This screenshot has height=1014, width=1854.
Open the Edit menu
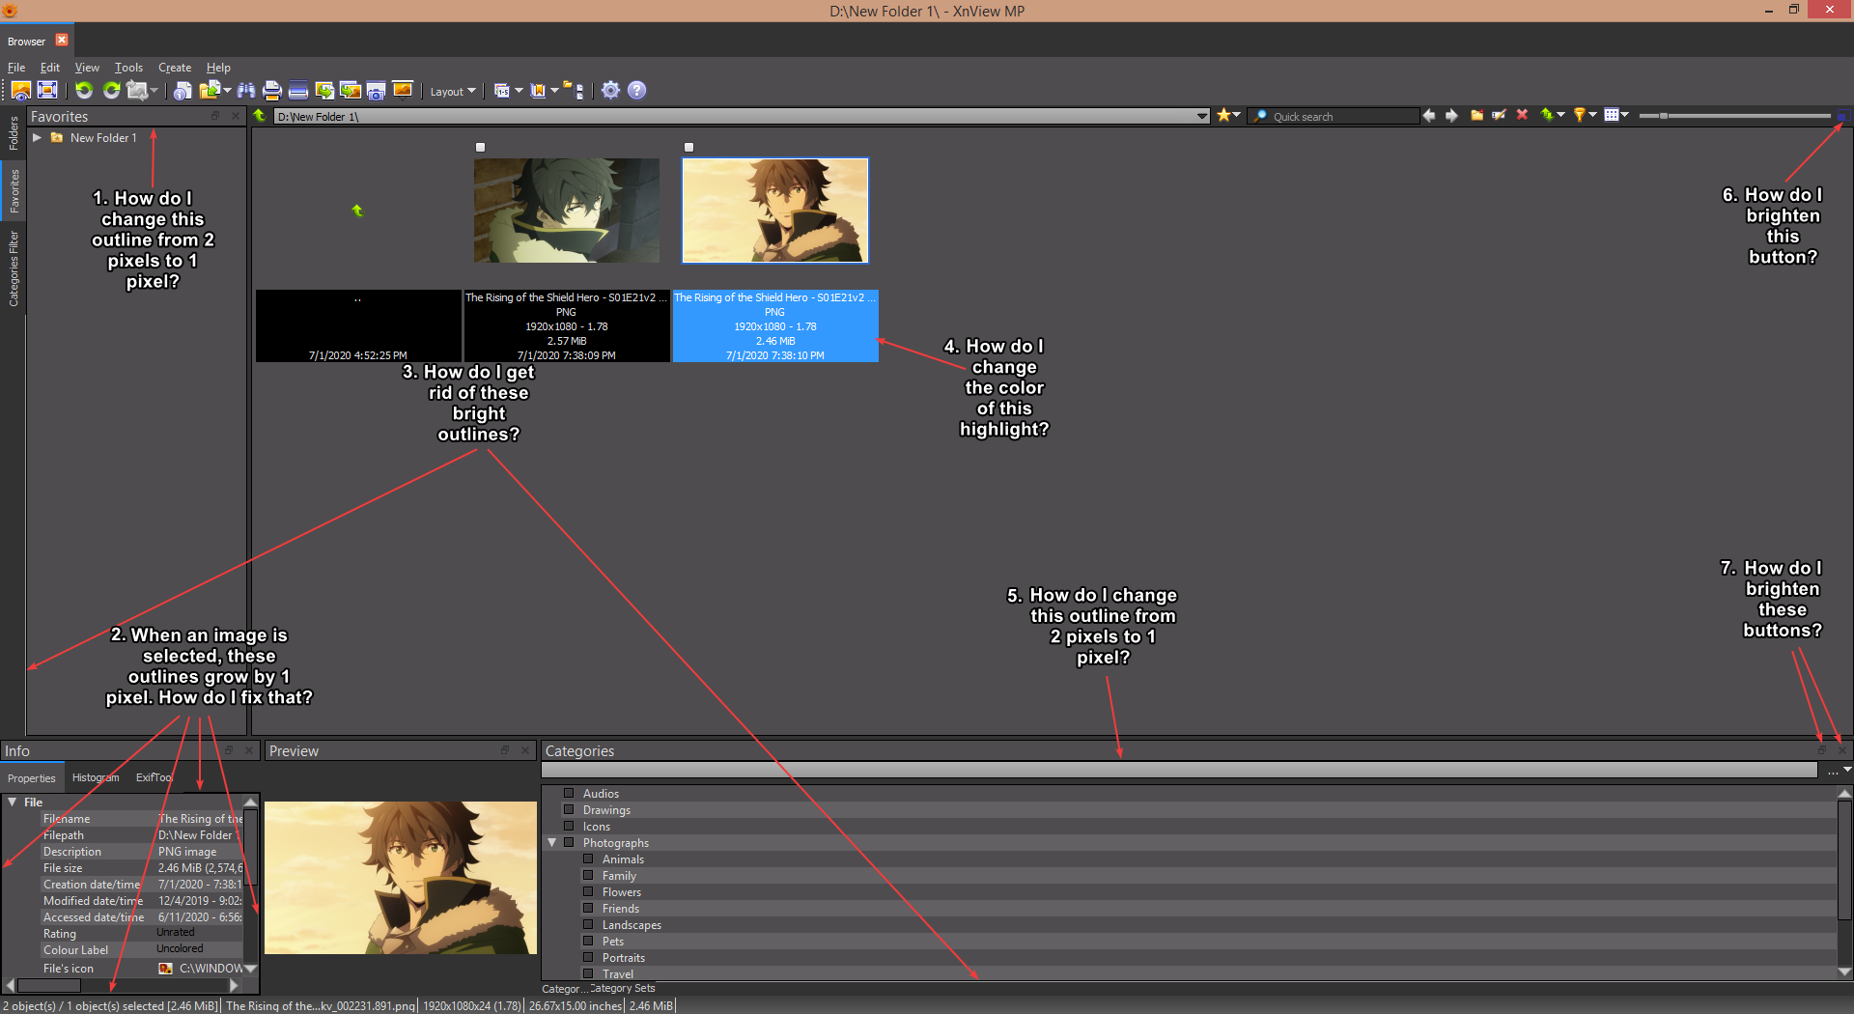[50, 68]
